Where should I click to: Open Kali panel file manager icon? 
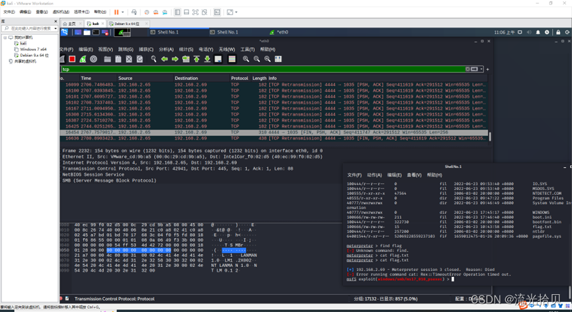point(87,32)
